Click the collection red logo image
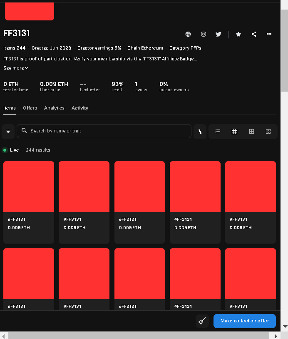This screenshot has height=339, width=288. pos(30,11)
